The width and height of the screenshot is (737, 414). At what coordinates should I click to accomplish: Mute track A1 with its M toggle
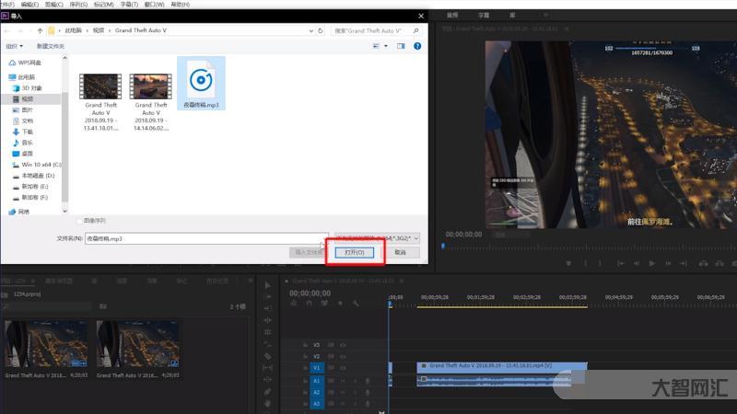pos(343,381)
